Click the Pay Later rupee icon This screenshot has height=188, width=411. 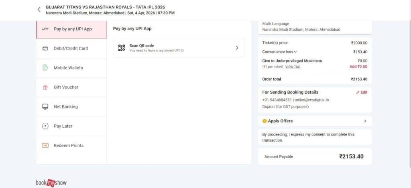45,126
